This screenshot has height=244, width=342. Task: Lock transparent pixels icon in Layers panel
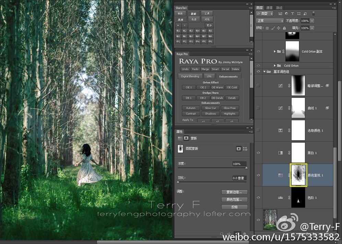(267, 28)
